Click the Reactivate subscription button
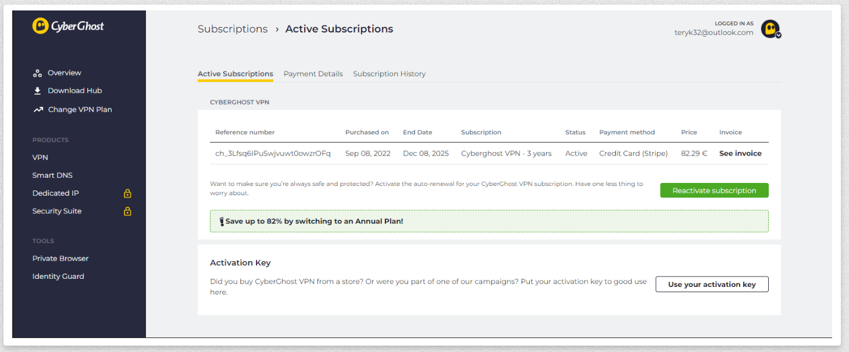Image resolution: width=849 pixels, height=352 pixels. (x=714, y=191)
